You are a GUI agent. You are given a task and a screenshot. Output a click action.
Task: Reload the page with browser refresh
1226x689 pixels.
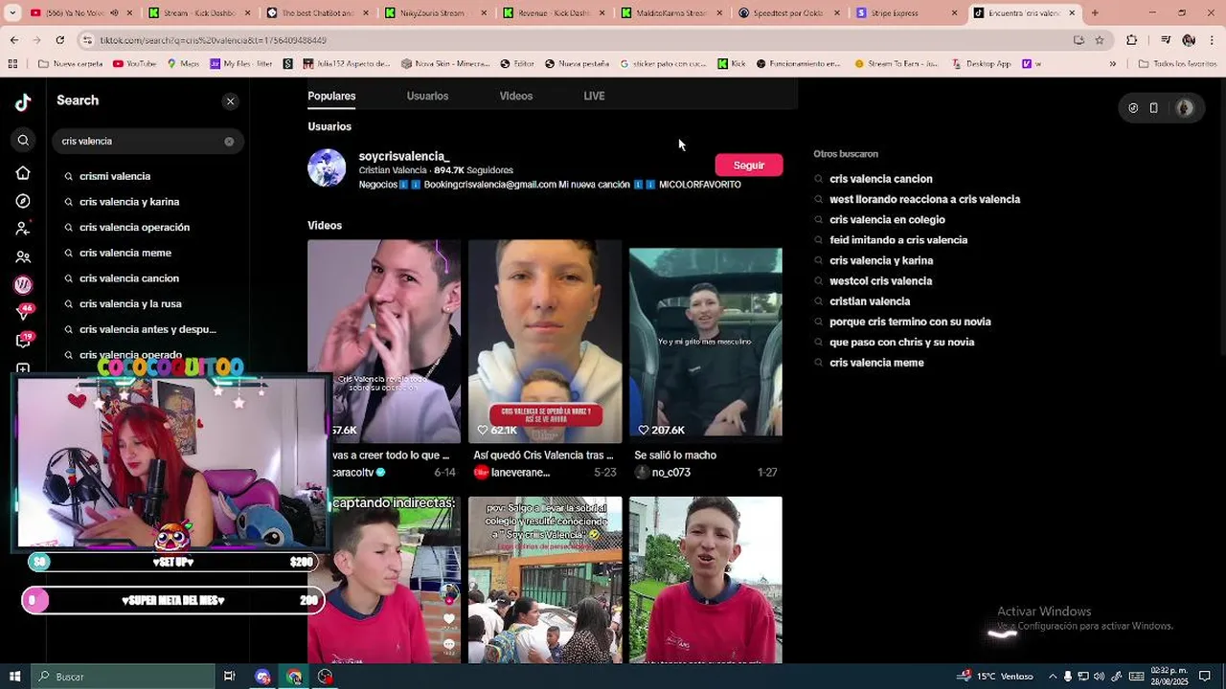[x=59, y=40]
